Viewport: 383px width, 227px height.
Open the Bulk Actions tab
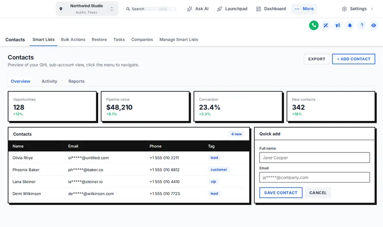[x=73, y=40]
